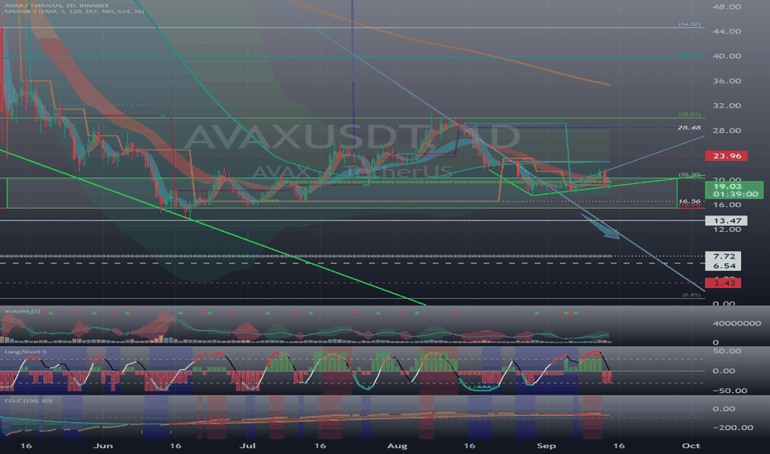Click 32.00 on the price axis

(x=727, y=106)
